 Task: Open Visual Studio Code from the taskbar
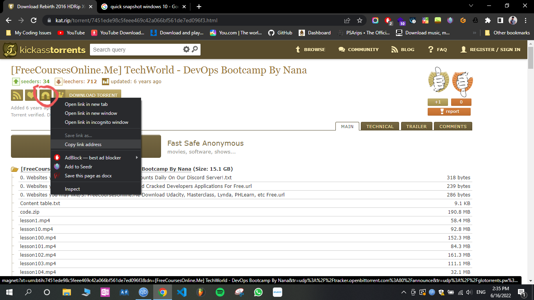[182, 292]
